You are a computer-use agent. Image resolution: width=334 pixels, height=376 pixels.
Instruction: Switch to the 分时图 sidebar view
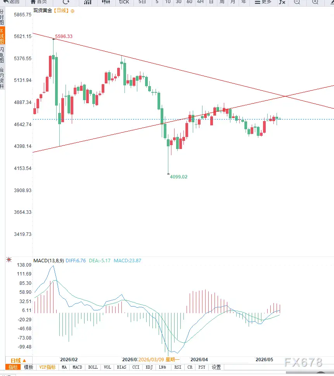click(2, 17)
